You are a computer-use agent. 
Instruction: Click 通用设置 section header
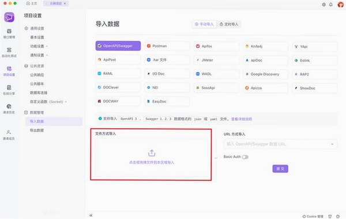35,28
